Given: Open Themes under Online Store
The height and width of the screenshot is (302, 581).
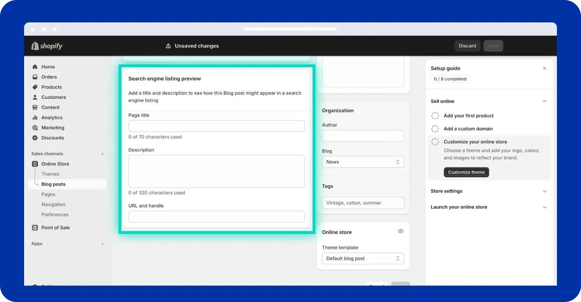Looking at the screenshot, I should tap(50, 174).
